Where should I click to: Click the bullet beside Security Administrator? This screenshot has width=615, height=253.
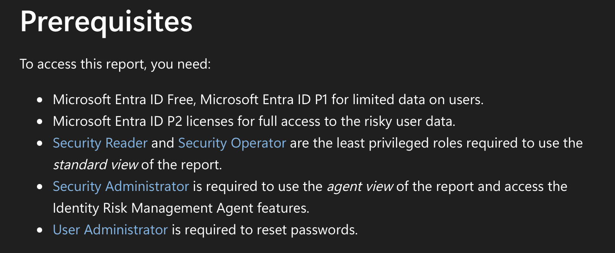click(40, 187)
